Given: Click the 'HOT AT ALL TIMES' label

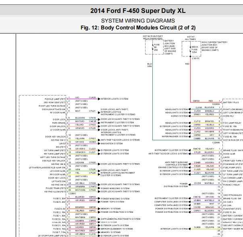Looking at the screenshot, I should [191, 38].
